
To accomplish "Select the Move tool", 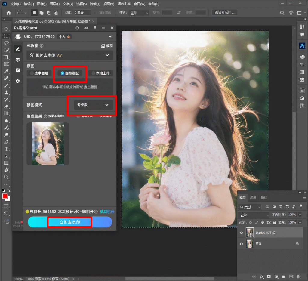I will (x=6, y=29).
